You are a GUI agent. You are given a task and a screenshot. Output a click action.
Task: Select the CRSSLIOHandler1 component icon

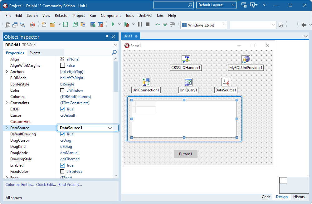186,59
